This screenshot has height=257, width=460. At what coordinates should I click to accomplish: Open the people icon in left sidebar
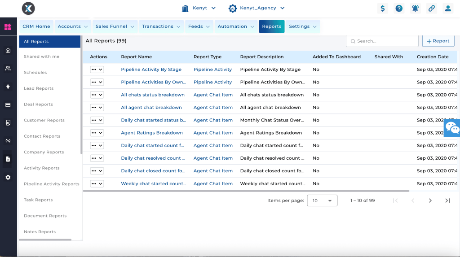[8, 69]
